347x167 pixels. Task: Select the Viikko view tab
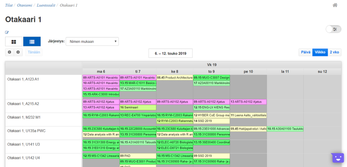point(320,52)
